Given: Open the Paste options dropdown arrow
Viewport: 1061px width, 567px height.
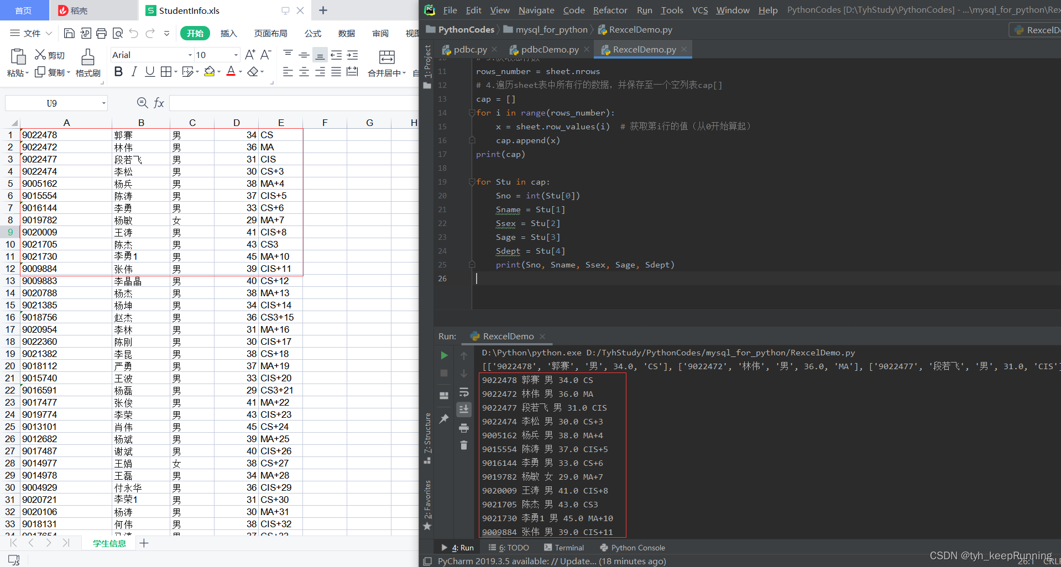Looking at the screenshot, I should coord(27,73).
